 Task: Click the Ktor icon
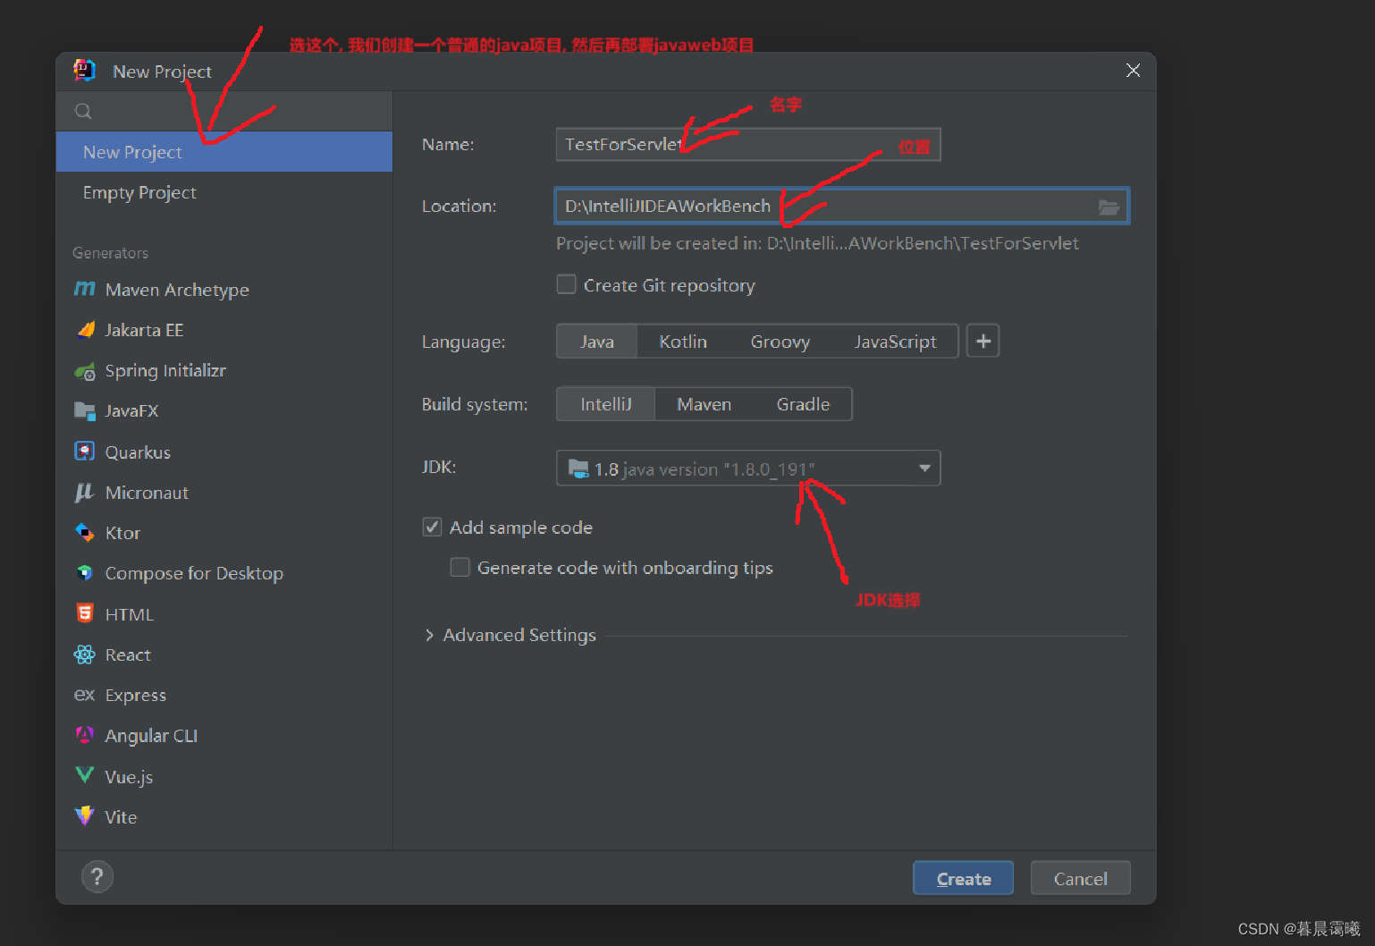[x=85, y=533]
